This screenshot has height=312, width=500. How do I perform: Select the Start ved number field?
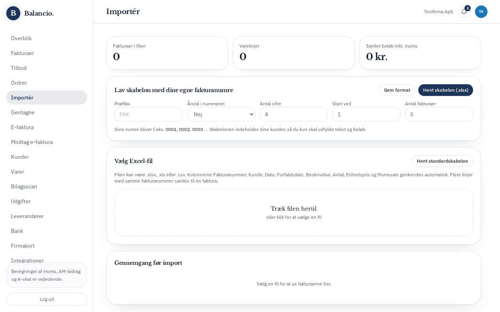[366, 114]
